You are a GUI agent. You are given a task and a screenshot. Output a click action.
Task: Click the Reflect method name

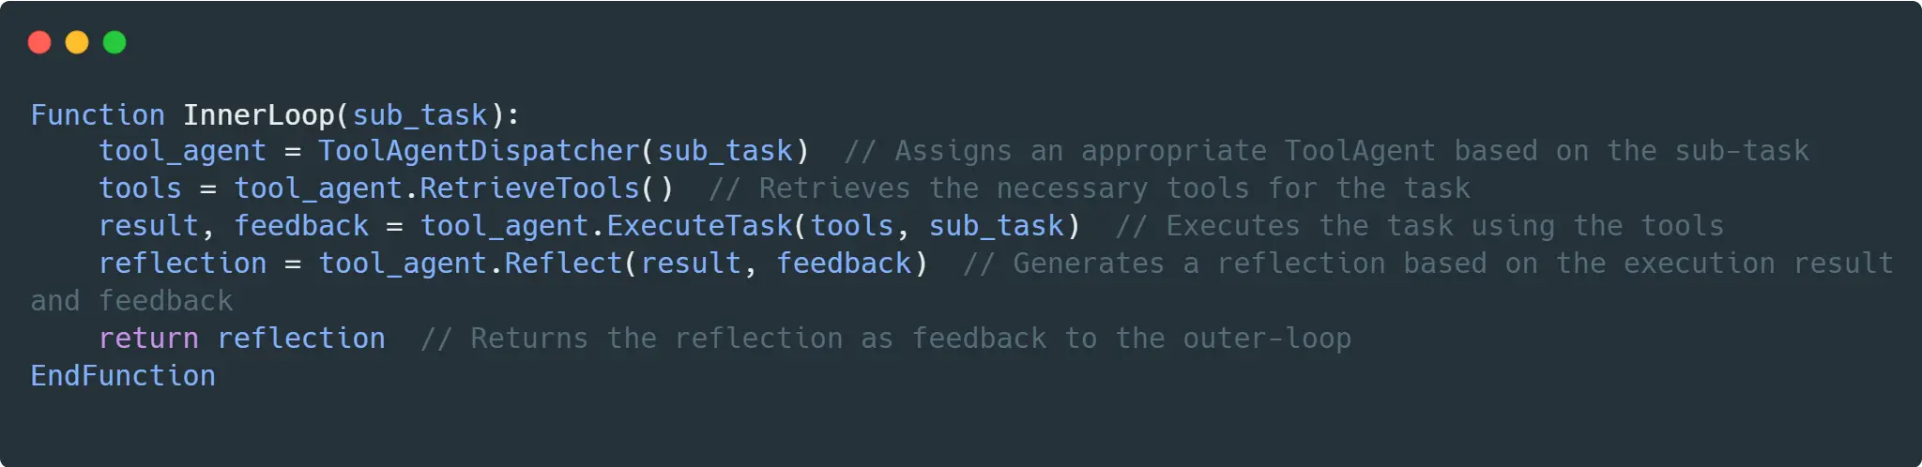coord(564,263)
